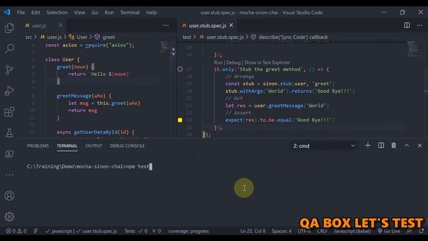Click Show in Test Explorer code lens
This screenshot has width=428, height=241.
[267, 62]
